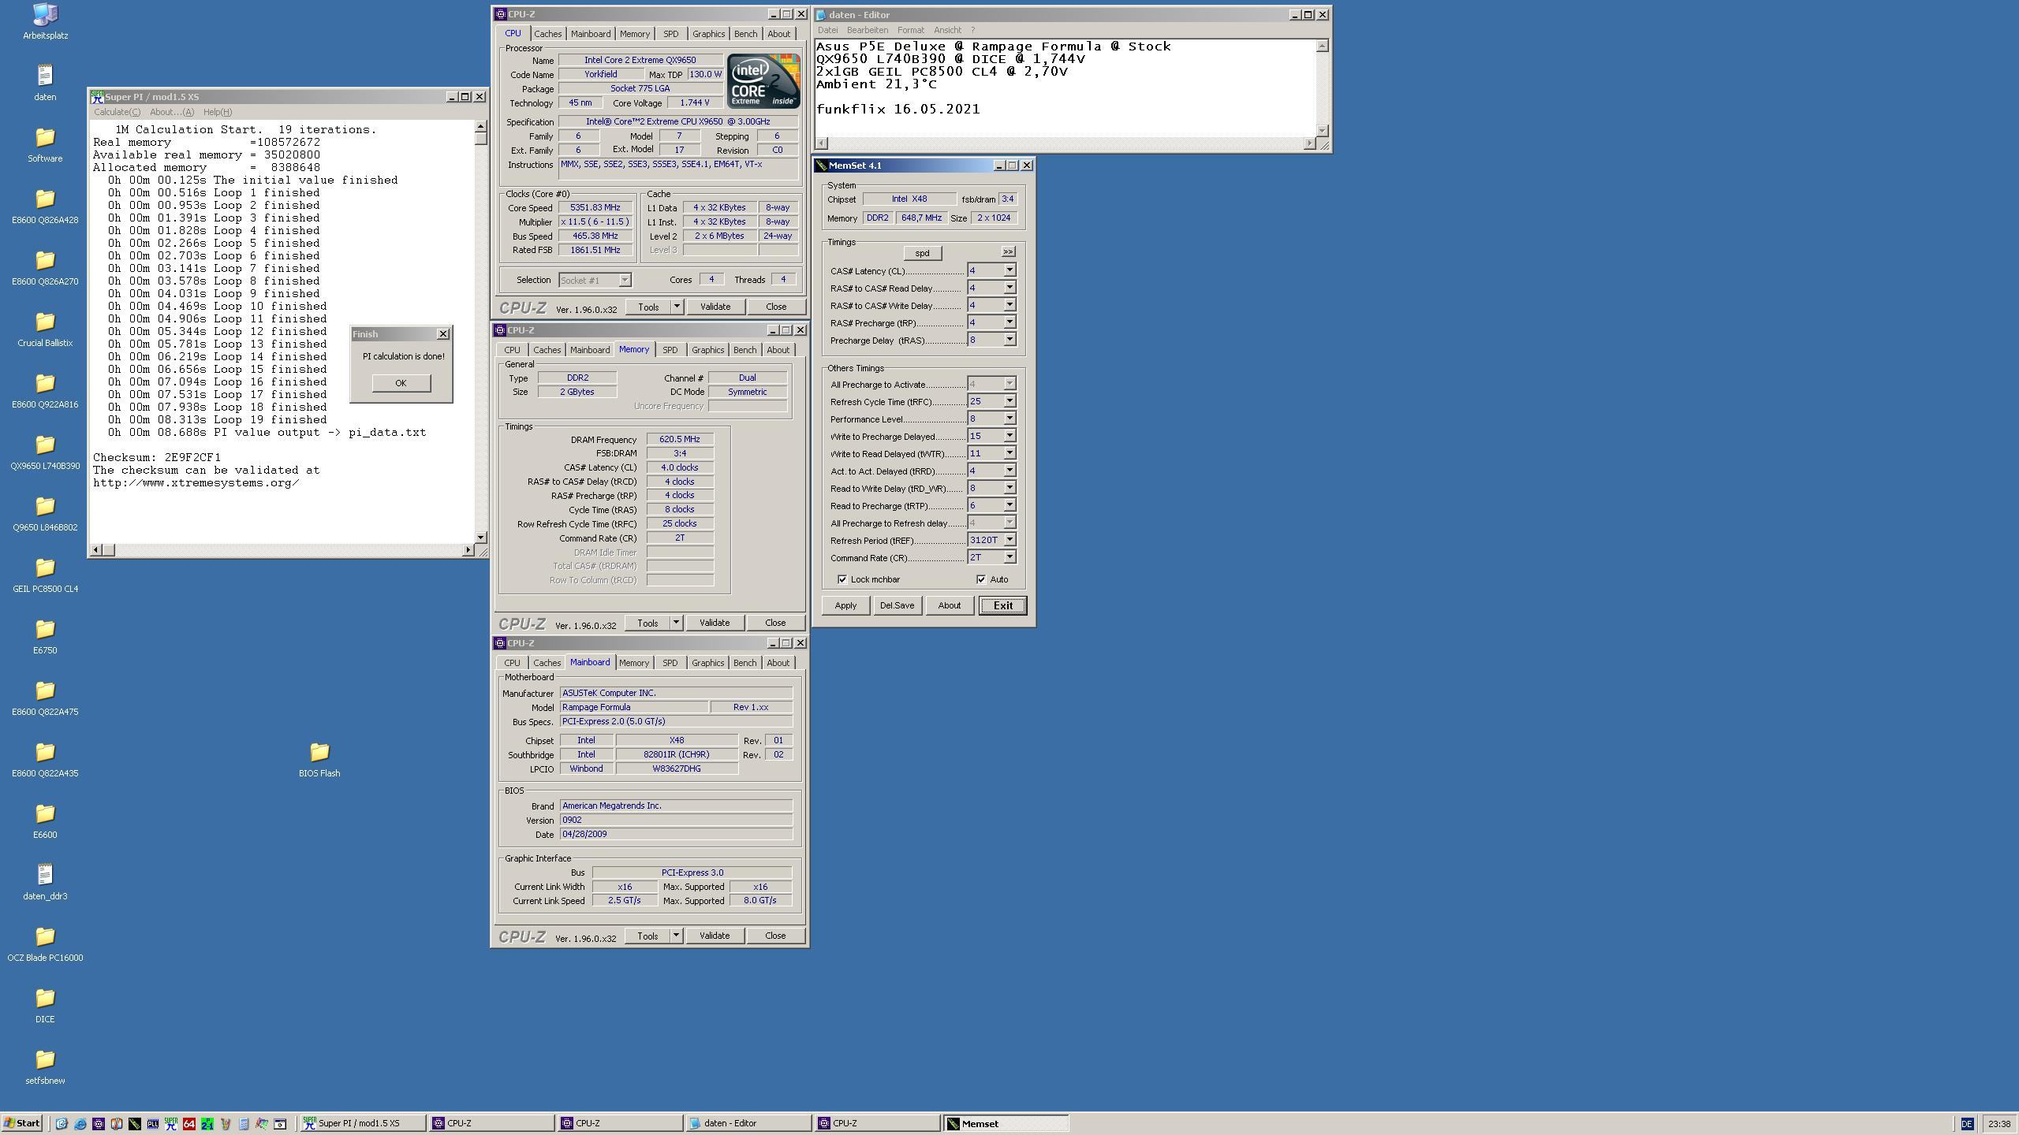This screenshot has width=2019, height=1135.
Task: Click the Show Desktop quick launch icon
Action: tap(62, 1124)
